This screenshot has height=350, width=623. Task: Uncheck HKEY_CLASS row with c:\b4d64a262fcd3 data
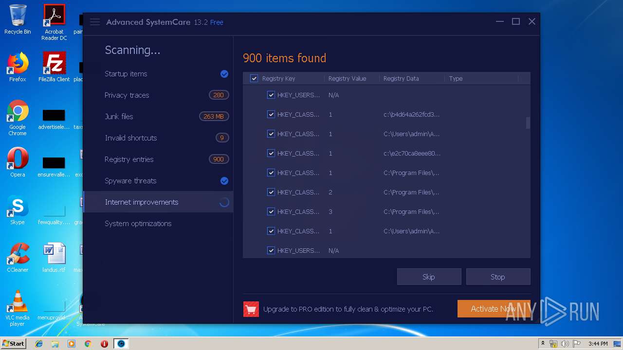pos(271,114)
